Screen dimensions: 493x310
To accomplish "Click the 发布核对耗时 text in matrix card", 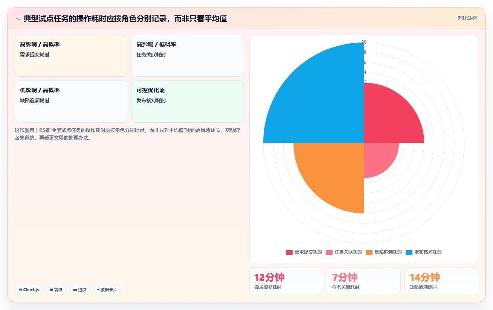I will tap(151, 101).
